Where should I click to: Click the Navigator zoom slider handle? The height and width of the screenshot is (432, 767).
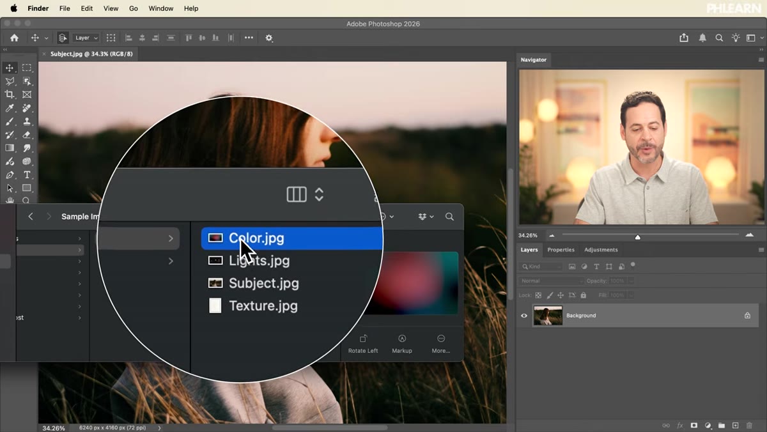tap(637, 237)
